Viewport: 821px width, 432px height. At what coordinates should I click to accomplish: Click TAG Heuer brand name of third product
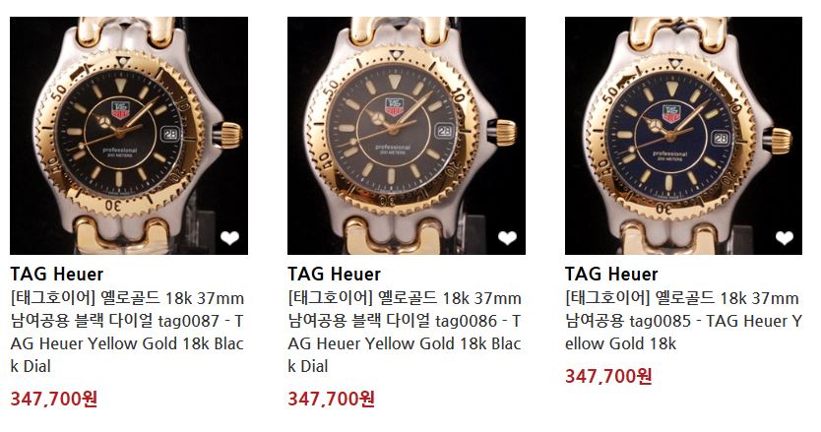611,274
